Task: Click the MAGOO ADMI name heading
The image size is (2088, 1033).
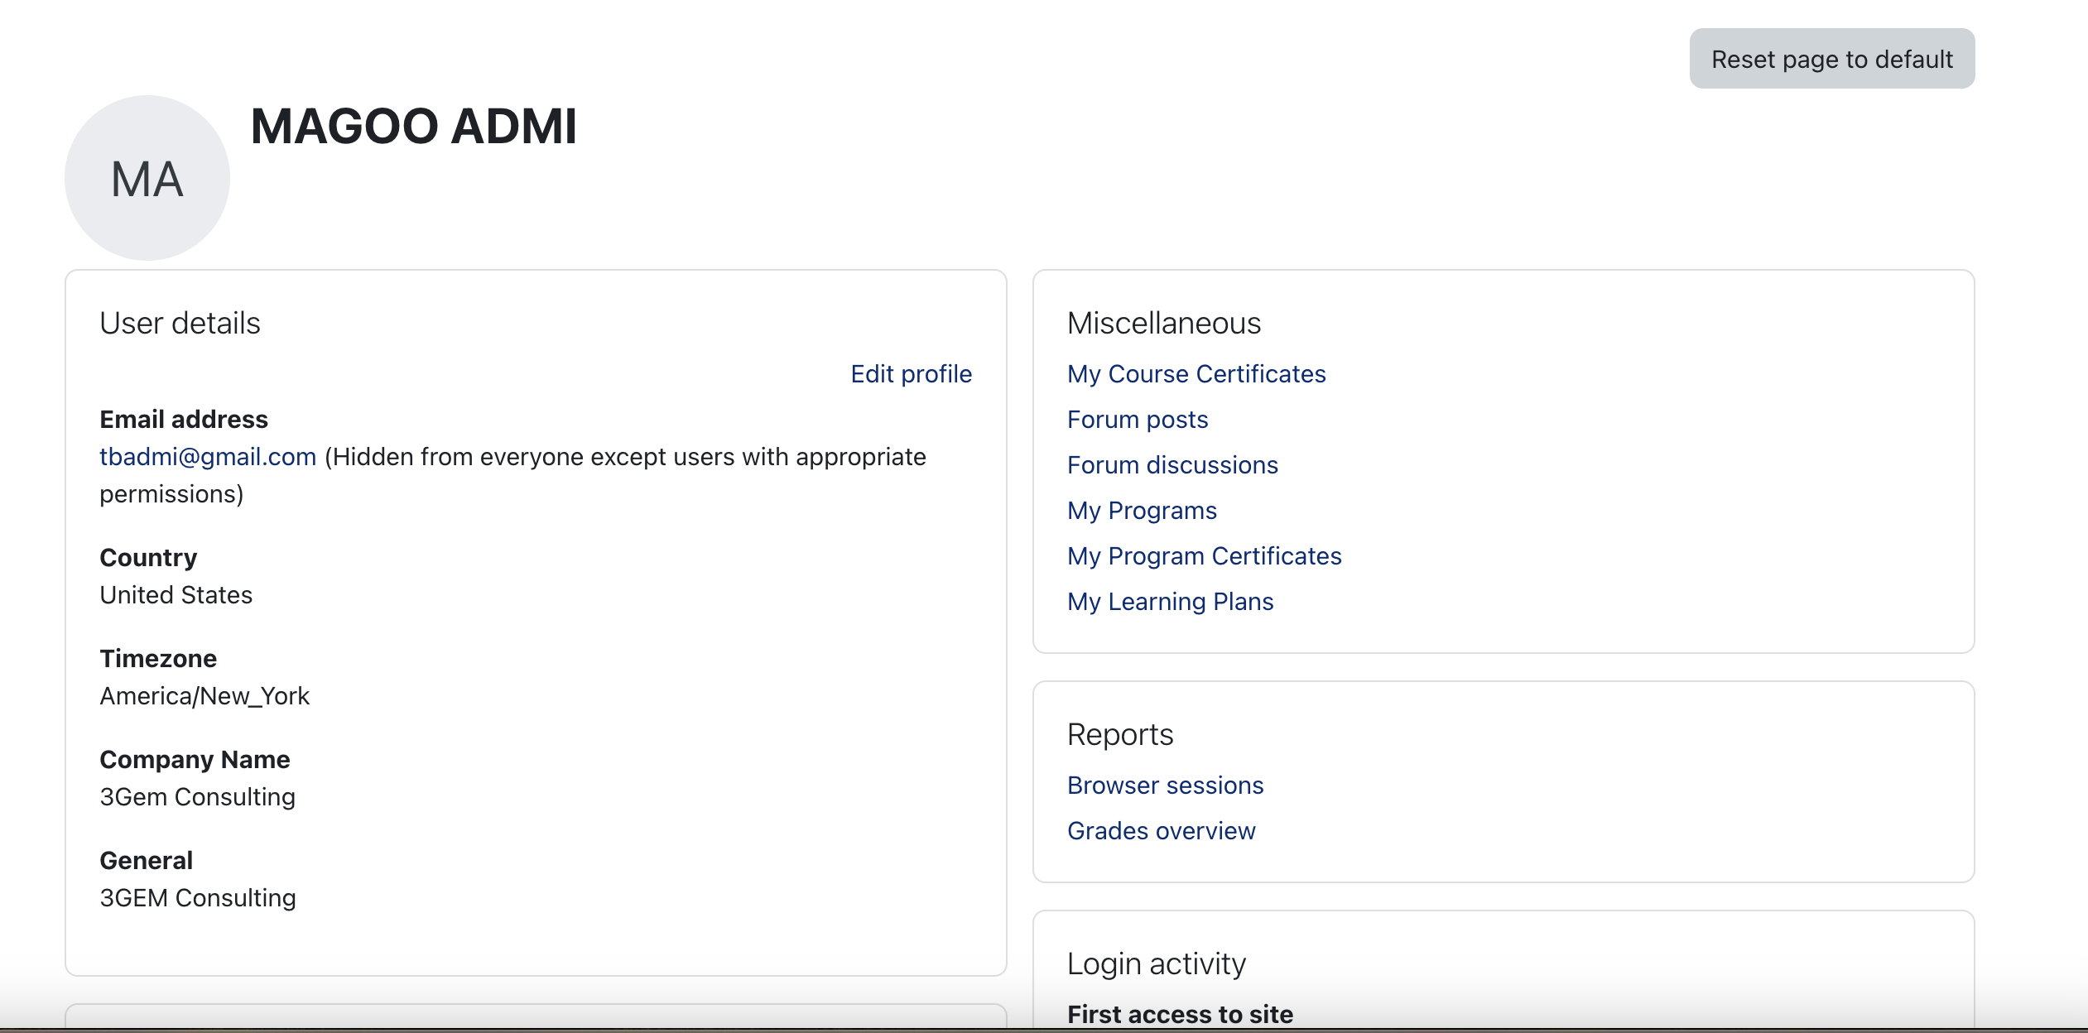Action: [x=413, y=127]
